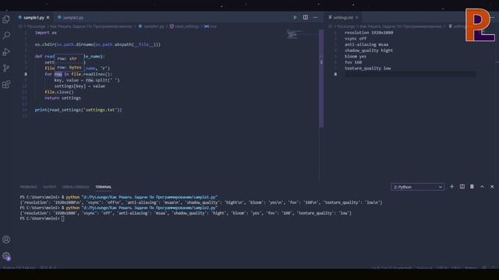Viewport: 499px width, 280px height.
Task: Click 'resolution 1920x1080' line in settings.txt
Action: (x=369, y=33)
